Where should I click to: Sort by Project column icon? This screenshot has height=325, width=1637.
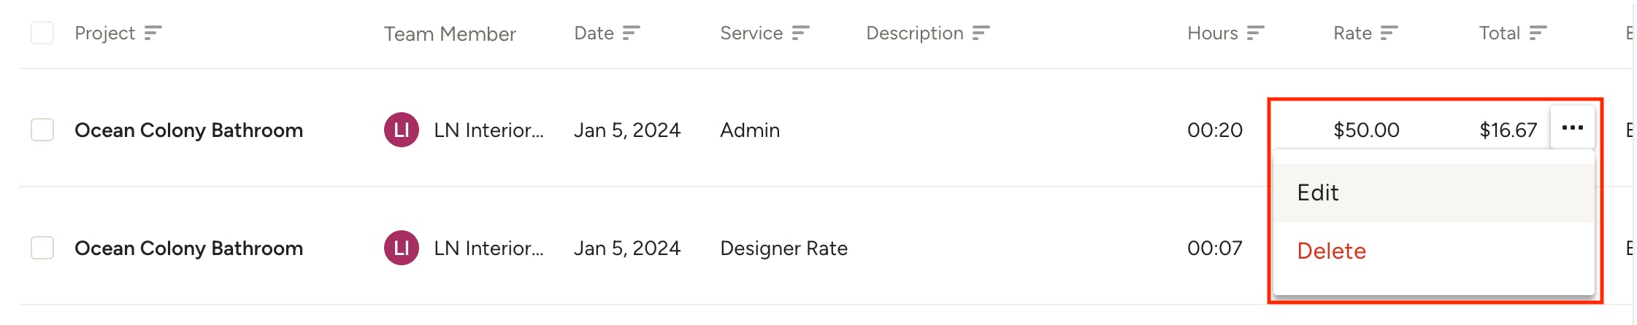point(153,33)
